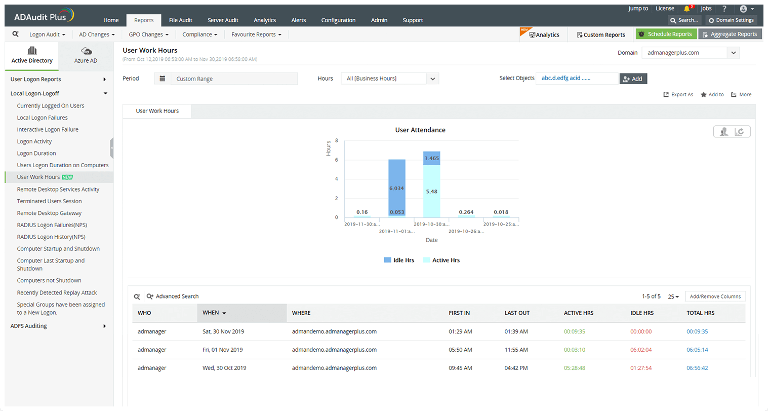
Task: Click the help question mark icon
Action: click(x=724, y=9)
